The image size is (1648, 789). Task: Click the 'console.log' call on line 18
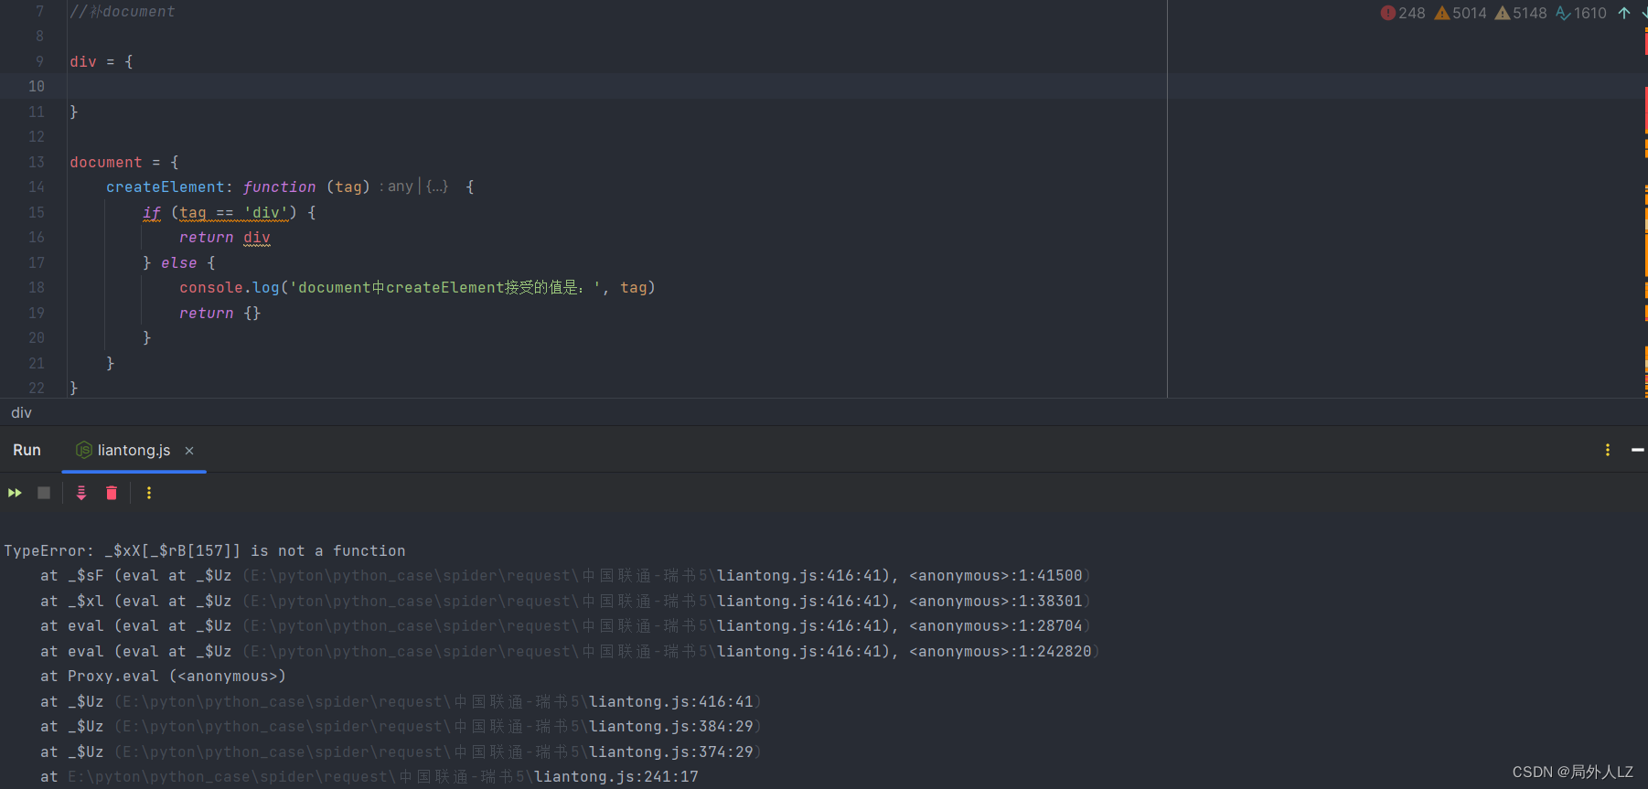click(x=230, y=287)
